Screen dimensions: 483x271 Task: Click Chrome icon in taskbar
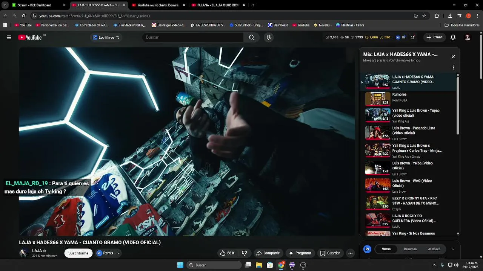[281, 265]
